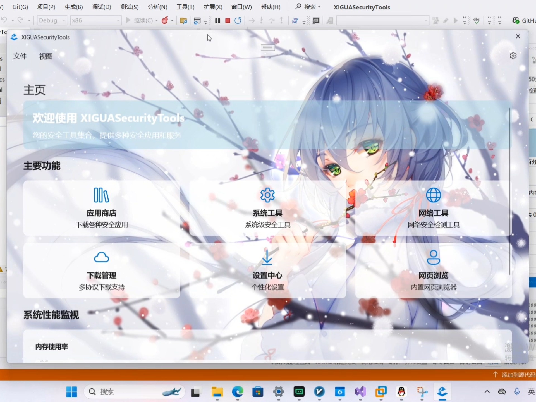
Task: Open the 帮助(H) menu
Action: 271,7
